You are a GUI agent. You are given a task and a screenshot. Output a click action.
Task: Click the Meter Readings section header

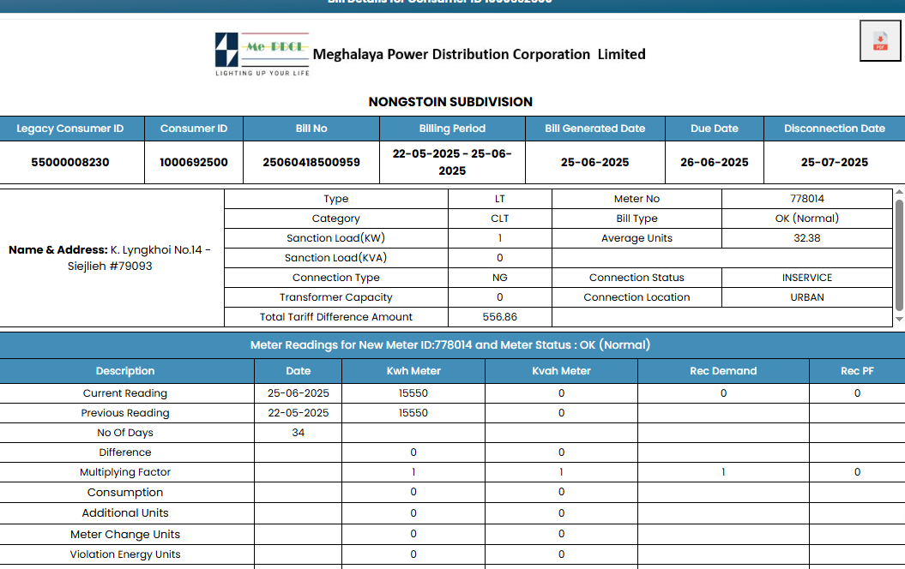click(x=450, y=344)
